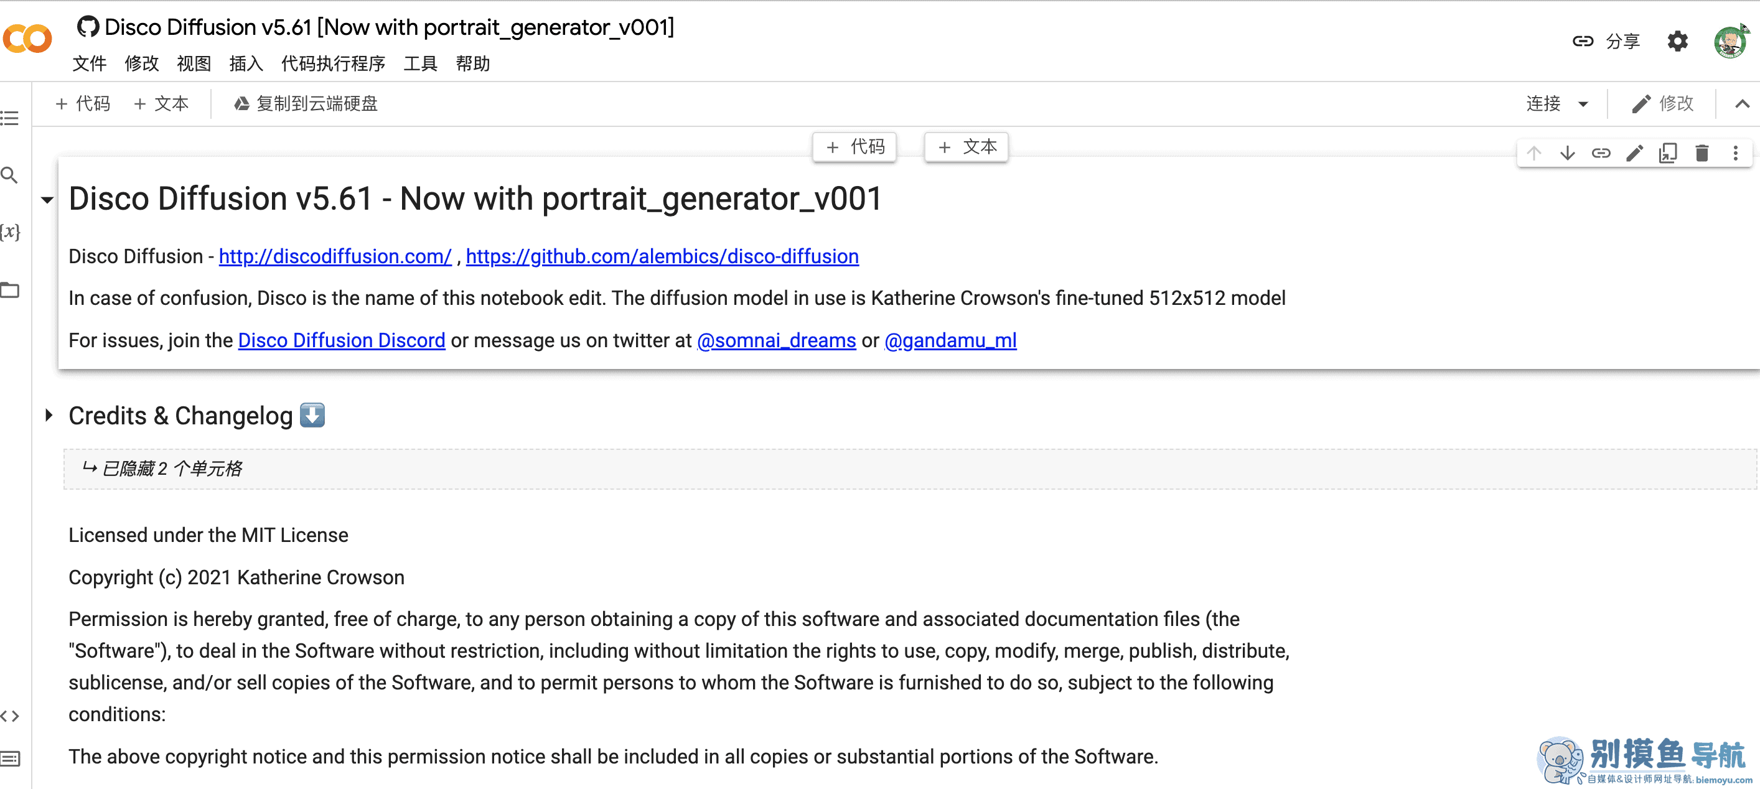Open settings gear icon
Screen dimensions: 1760x789
[1677, 42]
